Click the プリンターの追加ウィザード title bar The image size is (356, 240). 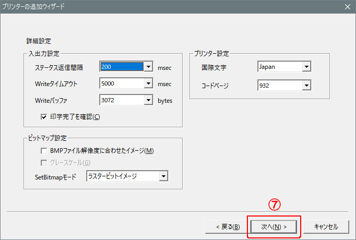tap(157, 7)
